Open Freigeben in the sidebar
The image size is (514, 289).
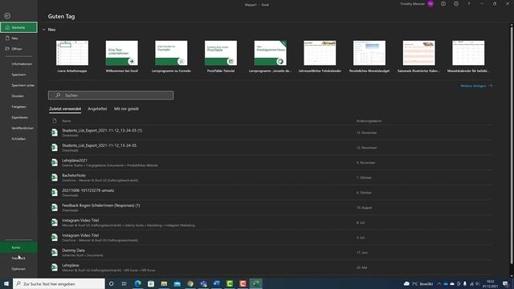click(18, 107)
